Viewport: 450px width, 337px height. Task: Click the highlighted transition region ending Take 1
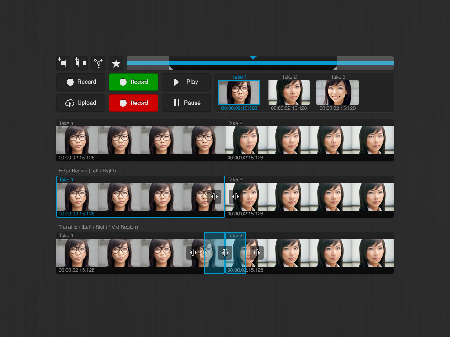click(214, 253)
